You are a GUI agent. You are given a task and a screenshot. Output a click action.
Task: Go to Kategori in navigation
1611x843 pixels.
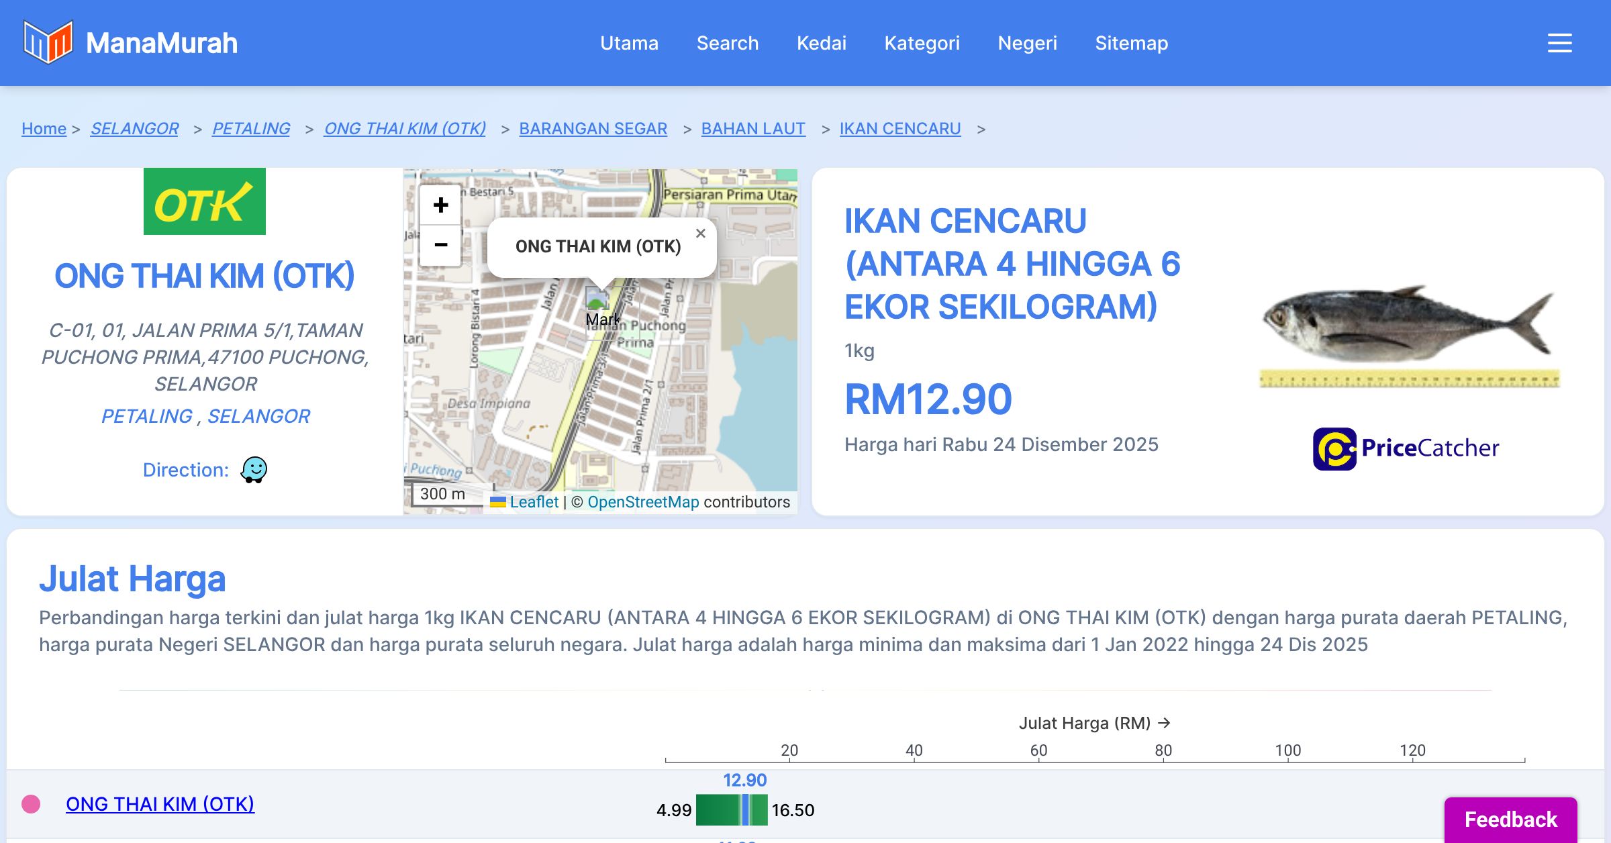coord(922,43)
